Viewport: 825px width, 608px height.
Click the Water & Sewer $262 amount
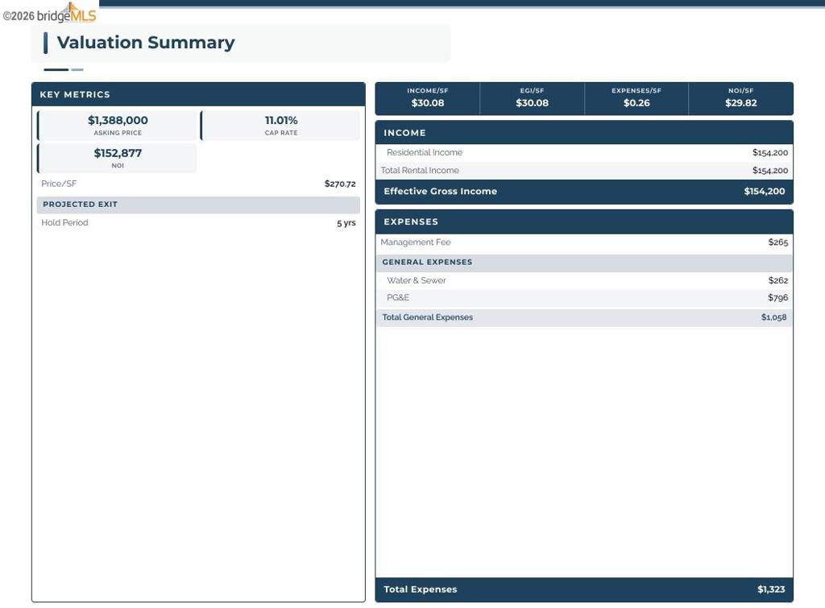[x=777, y=281]
